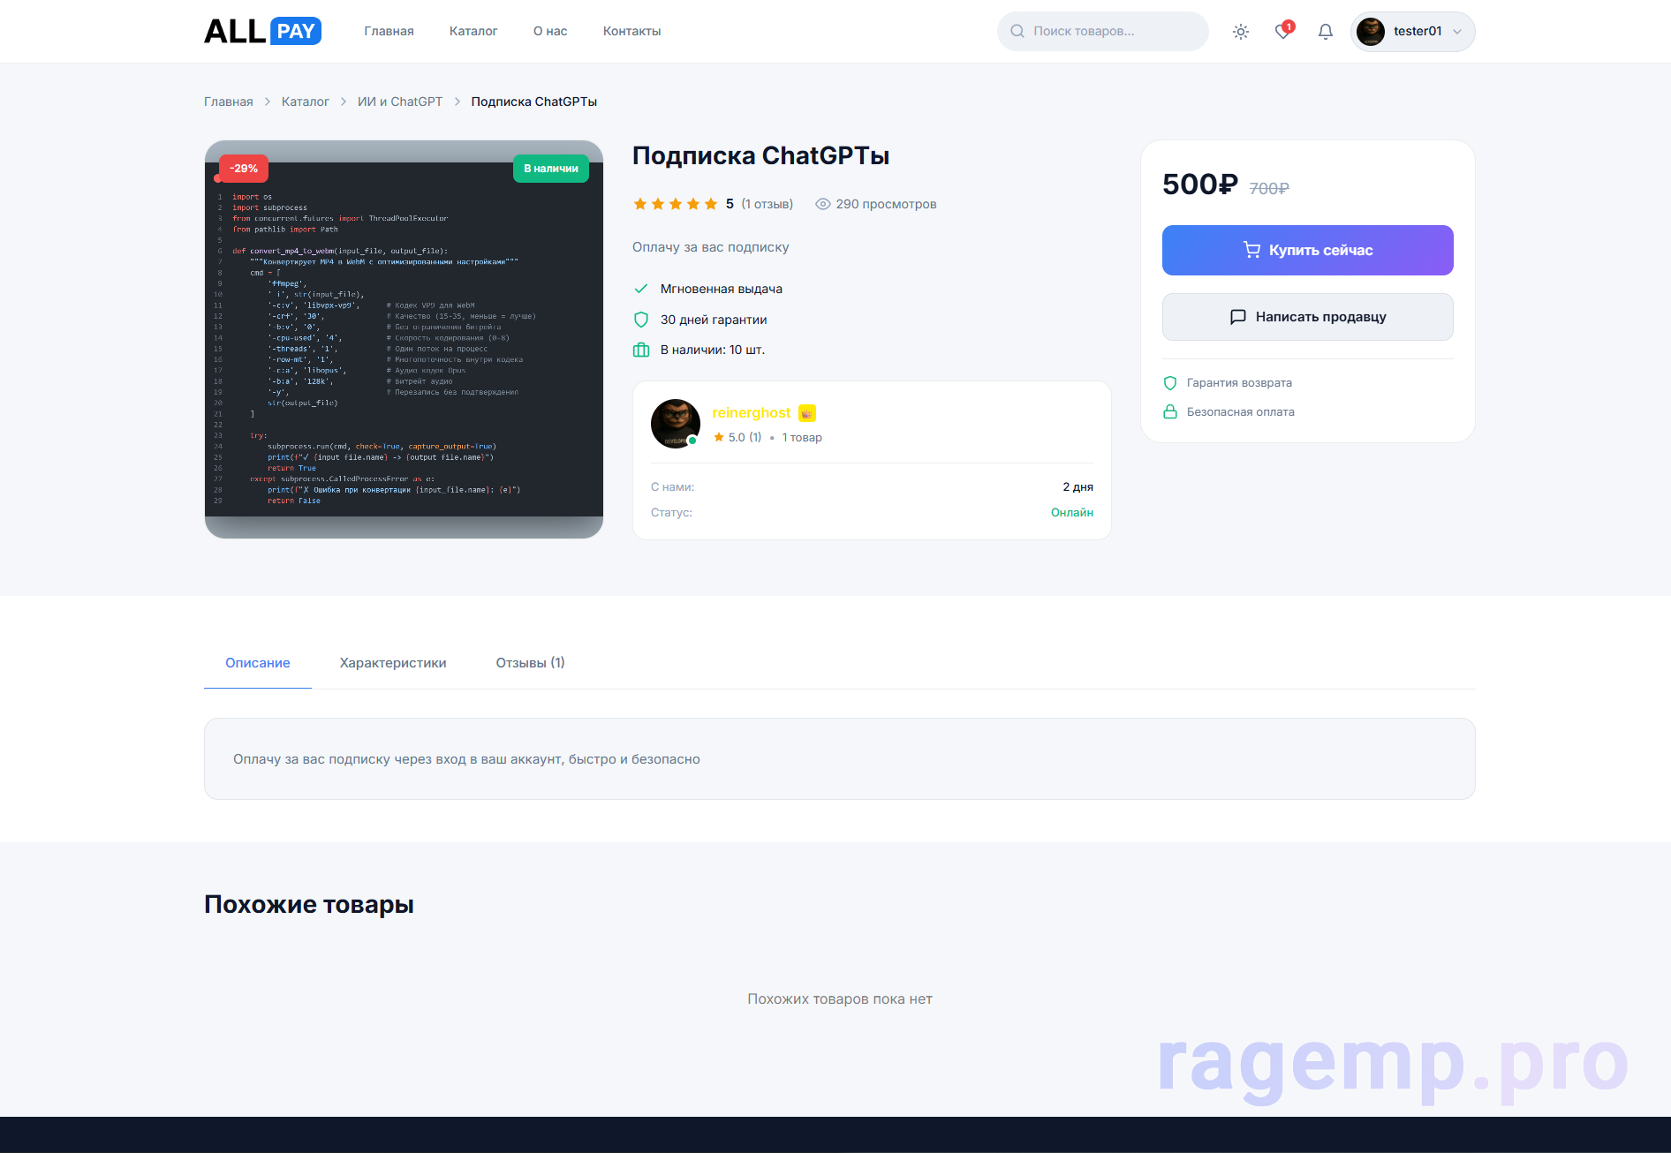Screen dimensions: 1671x1153
Task: Open the product code preview image
Action: coord(404,340)
